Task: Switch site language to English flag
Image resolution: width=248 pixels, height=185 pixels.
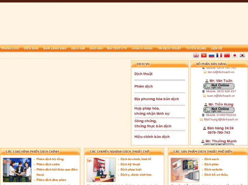Action: [x=196, y=55]
